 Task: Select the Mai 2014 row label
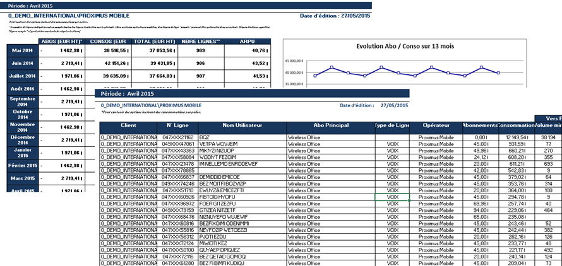point(22,51)
